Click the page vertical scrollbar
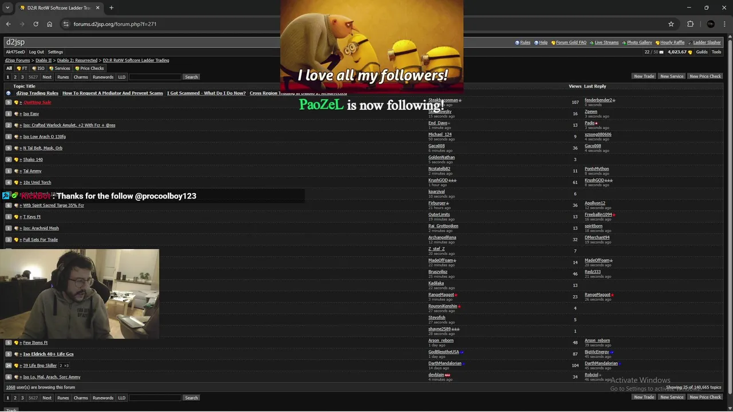Image resolution: width=733 pixels, height=412 pixels. click(x=730, y=217)
